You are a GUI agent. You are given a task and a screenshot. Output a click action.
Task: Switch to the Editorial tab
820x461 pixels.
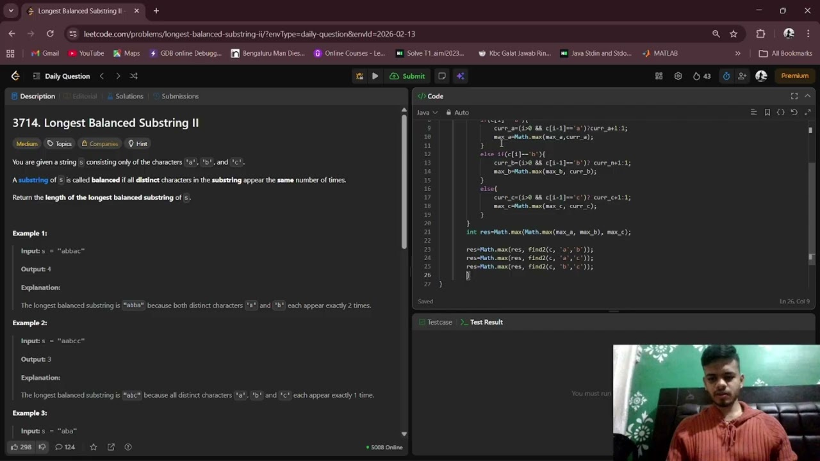(80, 96)
